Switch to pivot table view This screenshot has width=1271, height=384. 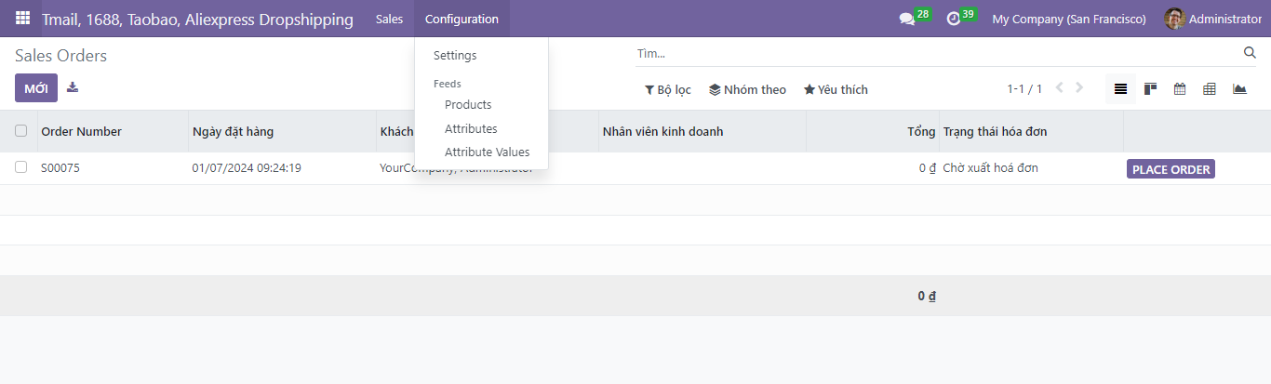click(x=1210, y=89)
